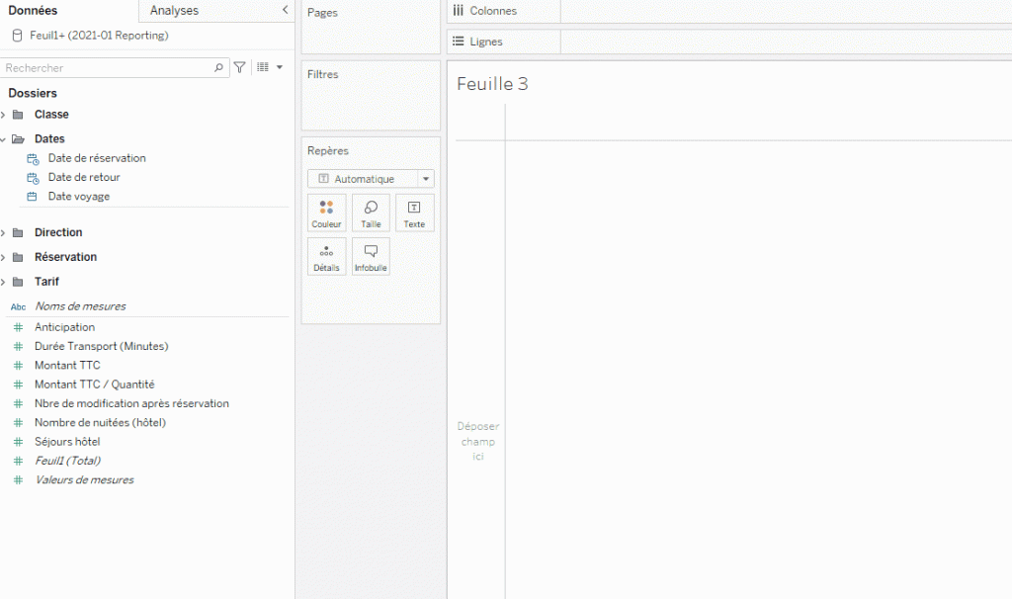Select the Date de retour field
Viewport: 1012px width, 599px height.
(x=84, y=177)
